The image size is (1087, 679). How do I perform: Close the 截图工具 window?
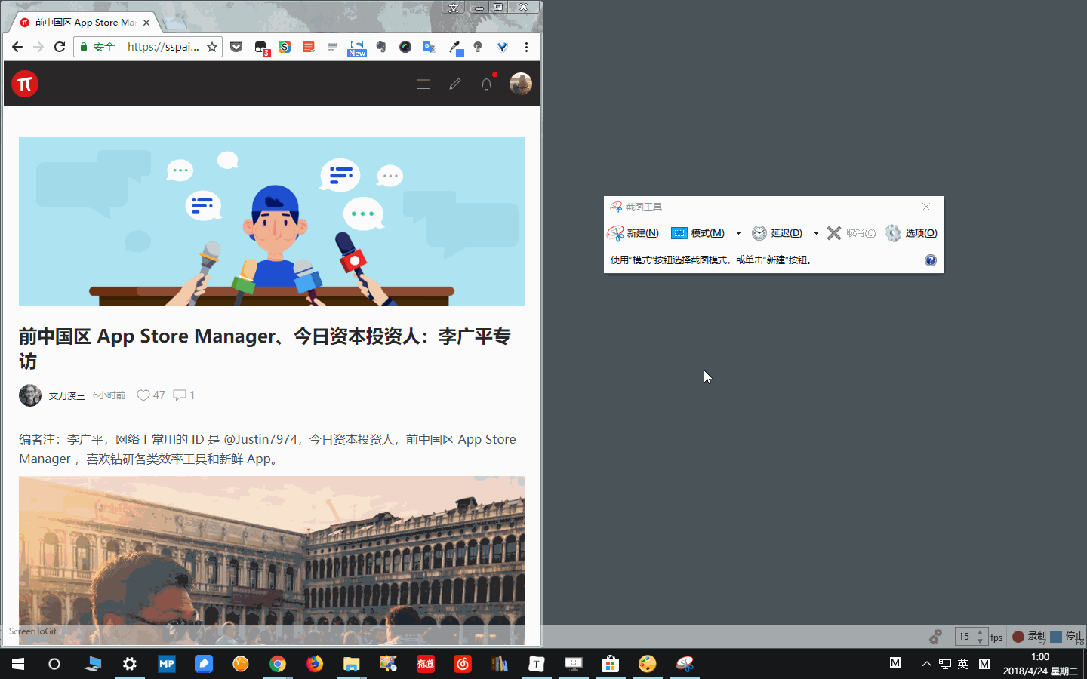pos(926,207)
